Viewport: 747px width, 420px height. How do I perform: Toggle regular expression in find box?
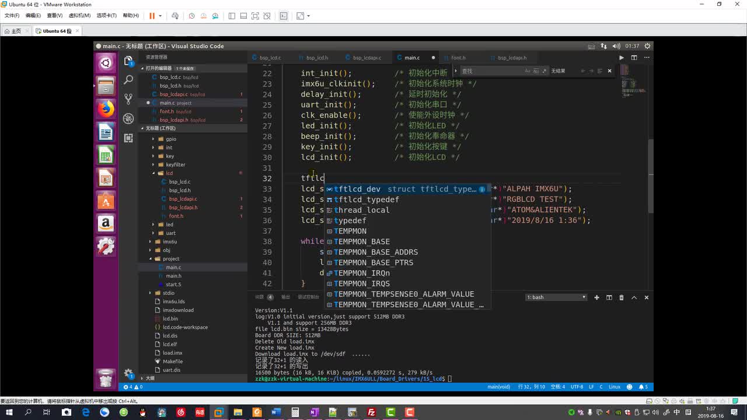(543, 71)
